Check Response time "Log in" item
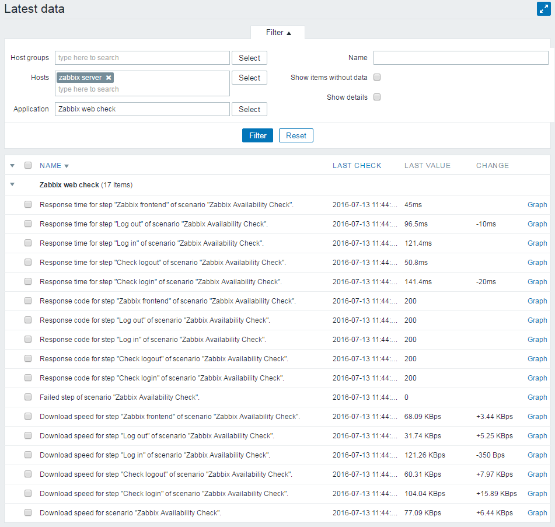Screen dimensions: 555x527 28,243
